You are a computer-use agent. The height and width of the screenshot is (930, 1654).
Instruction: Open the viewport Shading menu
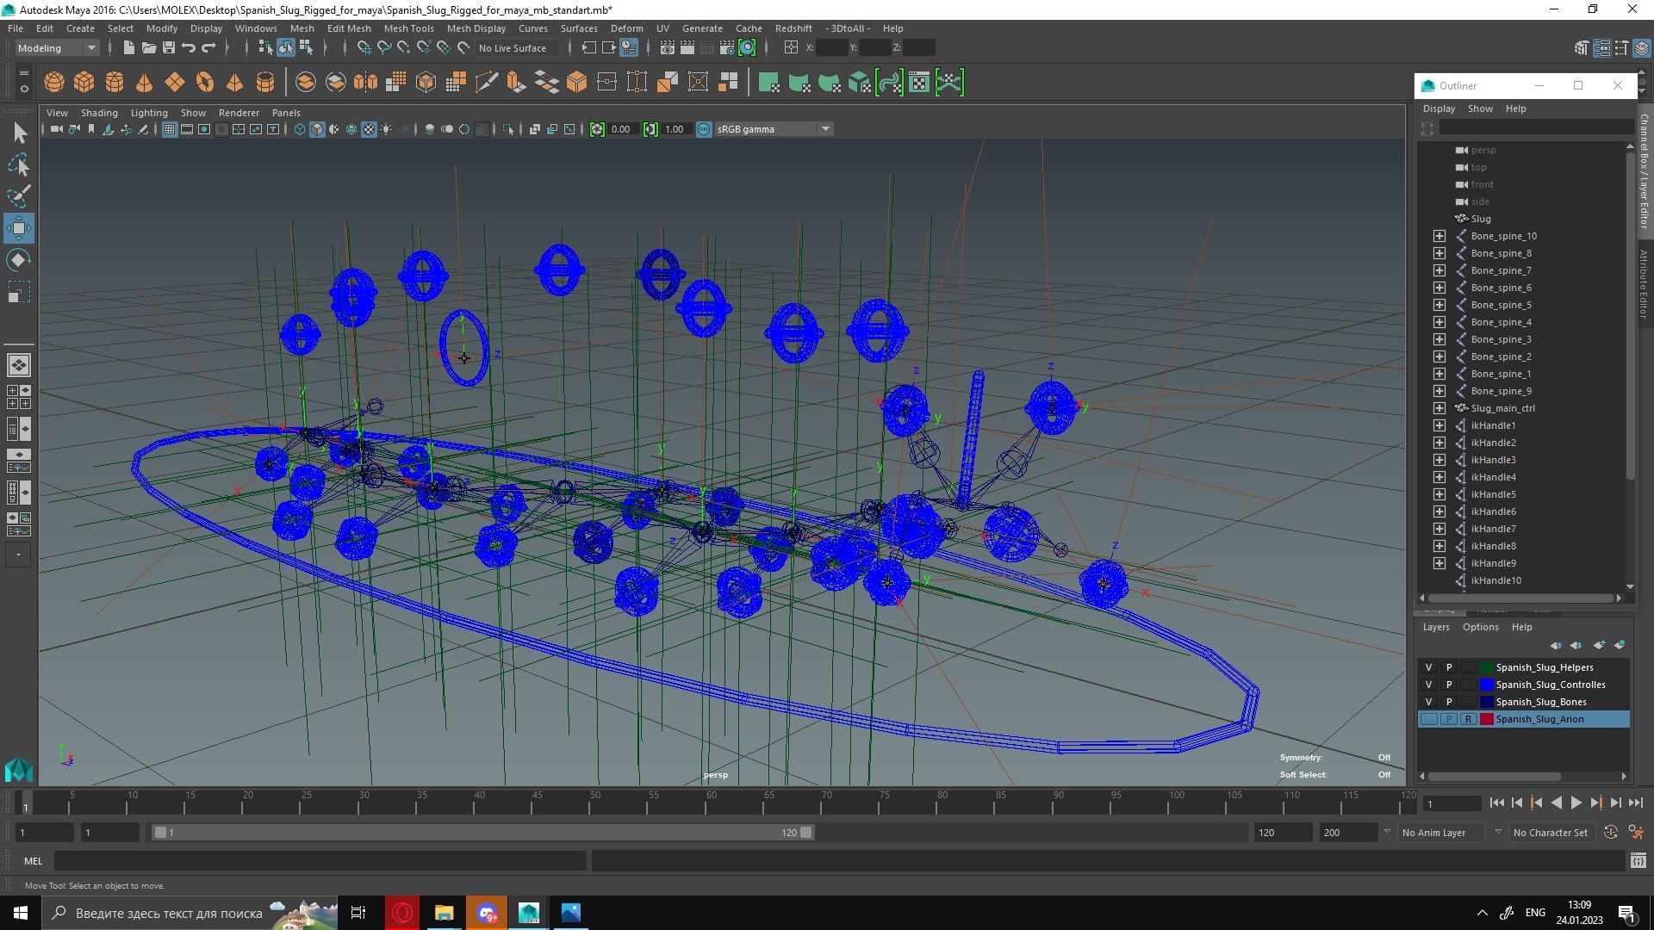(x=99, y=113)
